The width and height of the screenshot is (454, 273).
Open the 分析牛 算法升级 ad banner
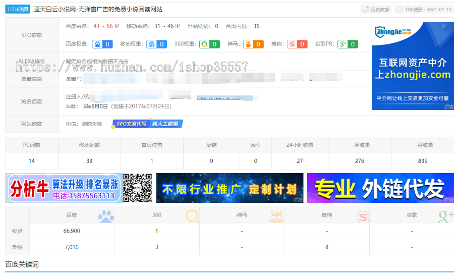(64, 188)
